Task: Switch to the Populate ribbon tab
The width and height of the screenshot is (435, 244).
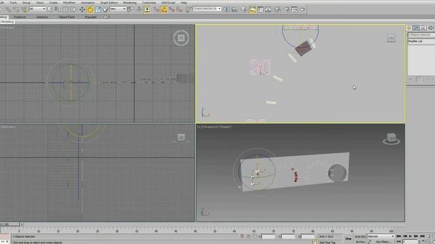Action: [x=90, y=17]
